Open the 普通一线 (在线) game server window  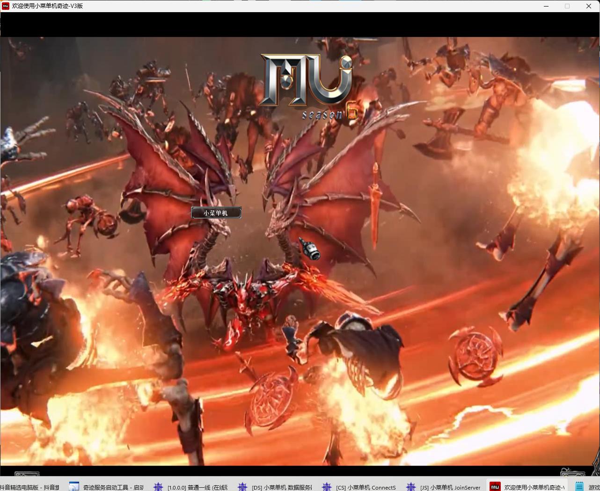click(x=197, y=487)
